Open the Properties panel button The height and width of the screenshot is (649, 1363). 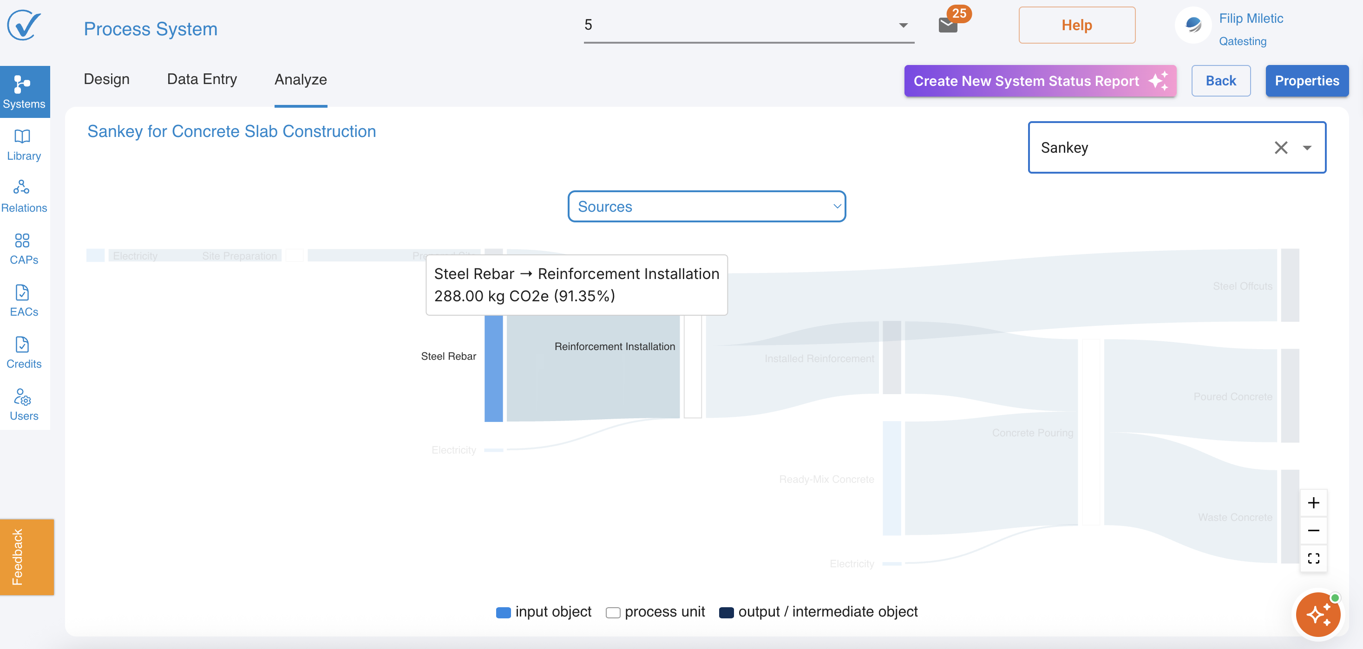[1306, 81]
